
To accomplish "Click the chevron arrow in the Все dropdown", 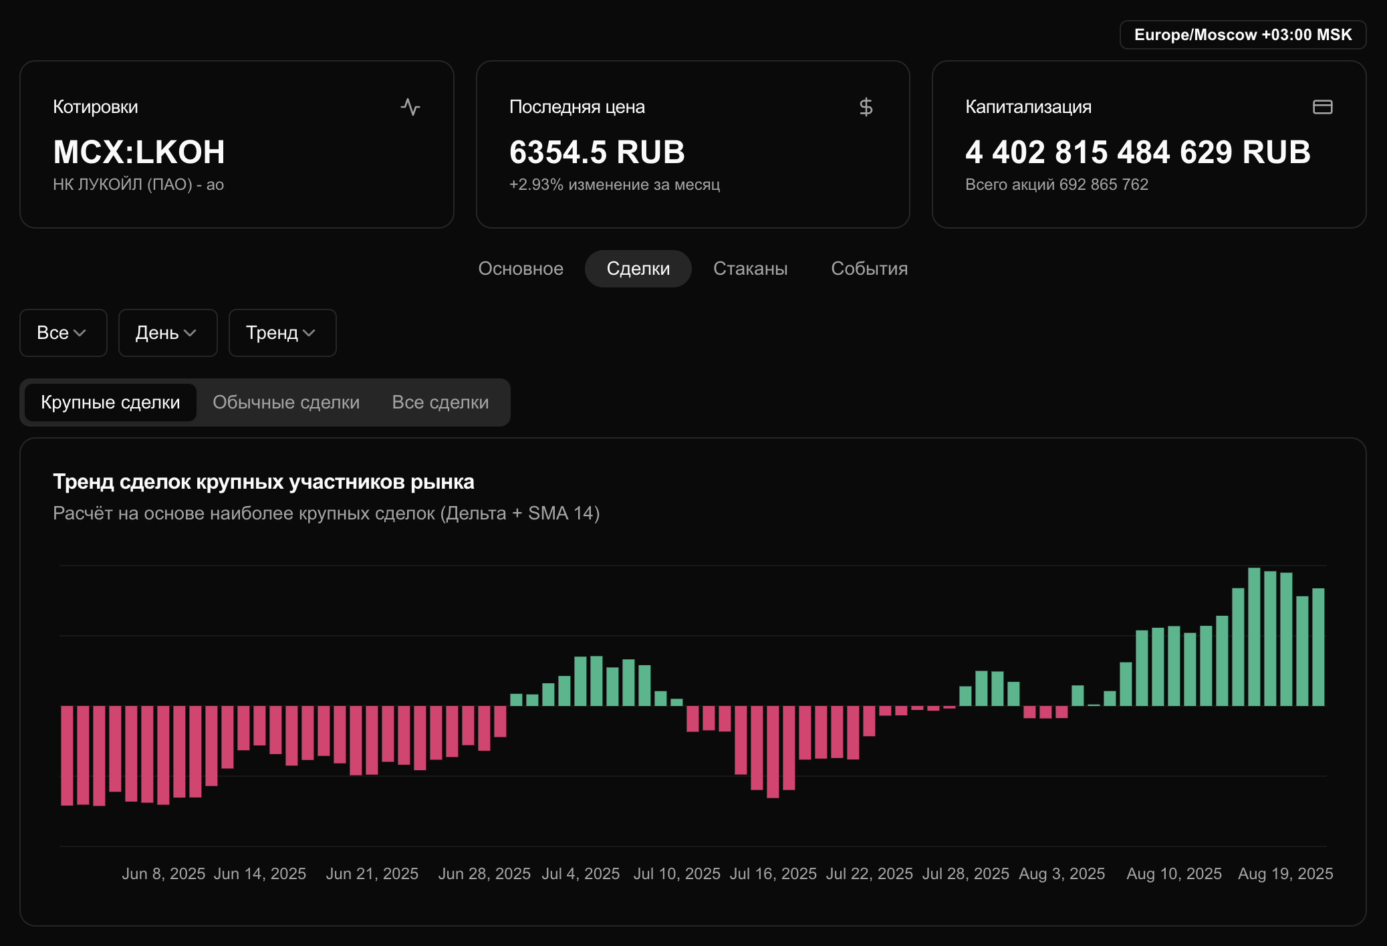I will (x=80, y=333).
